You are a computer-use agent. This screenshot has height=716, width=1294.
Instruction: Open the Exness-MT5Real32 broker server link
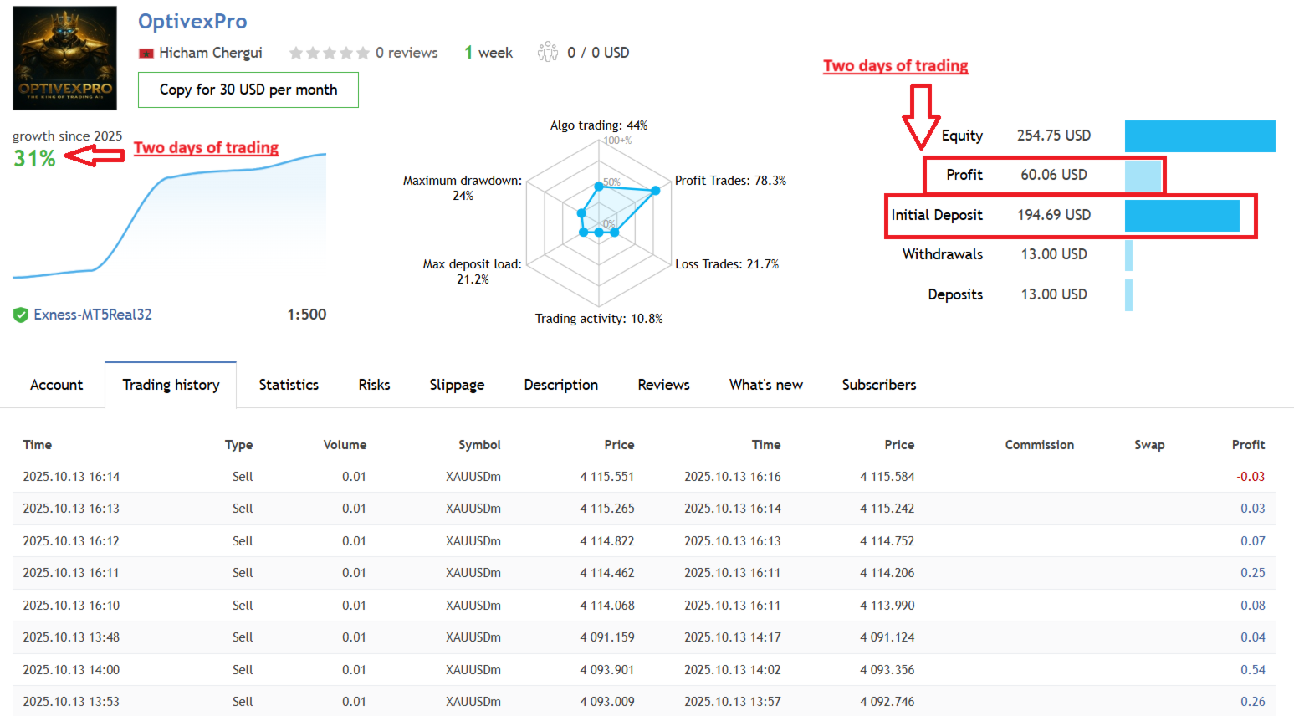point(93,315)
